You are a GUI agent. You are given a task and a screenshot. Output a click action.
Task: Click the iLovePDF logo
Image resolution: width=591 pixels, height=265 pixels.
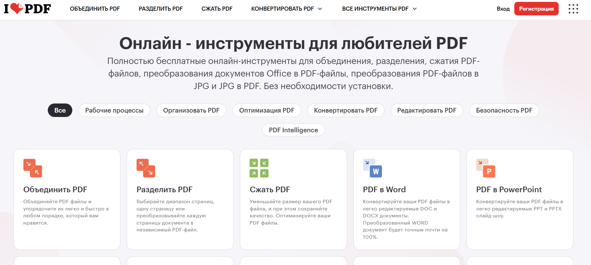point(27,8)
